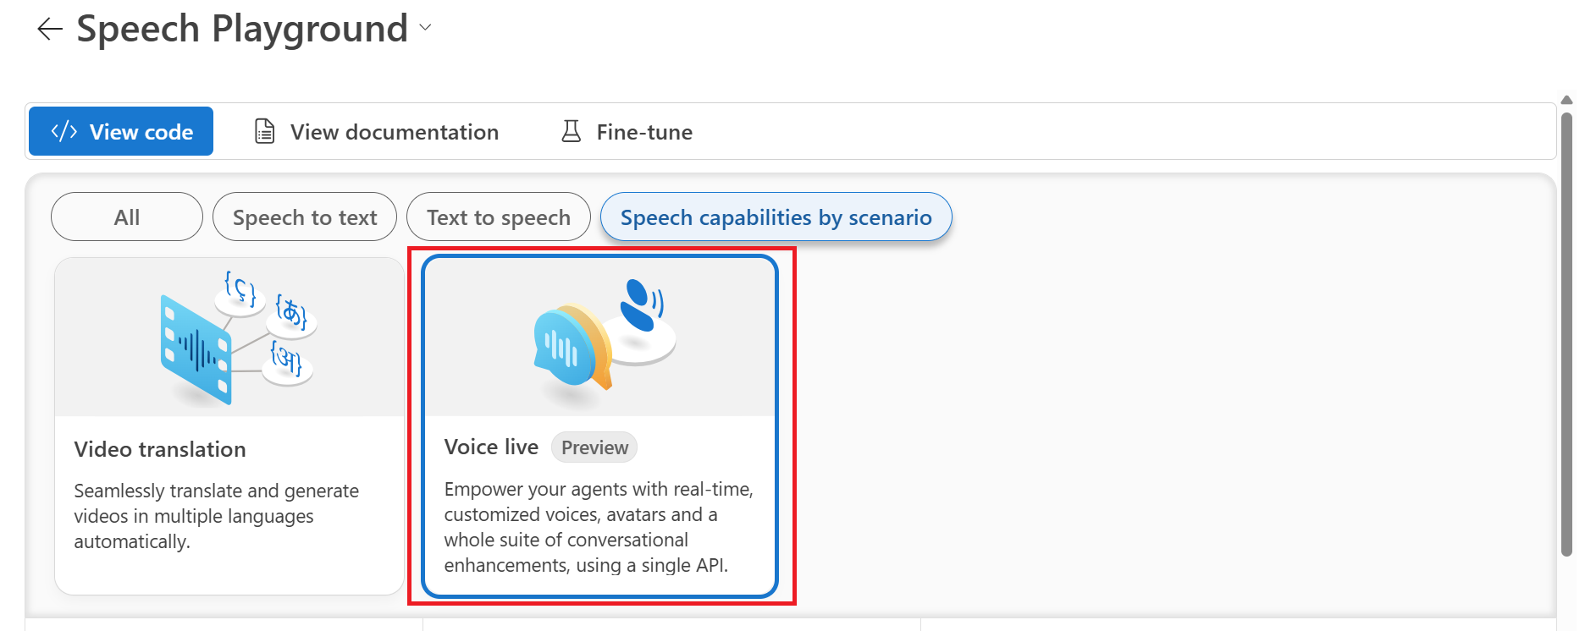Click the Speech Playground heading

[x=242, y=28]
